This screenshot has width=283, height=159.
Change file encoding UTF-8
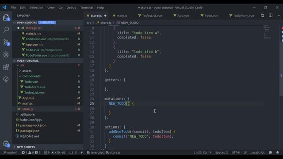click(236, 152)
